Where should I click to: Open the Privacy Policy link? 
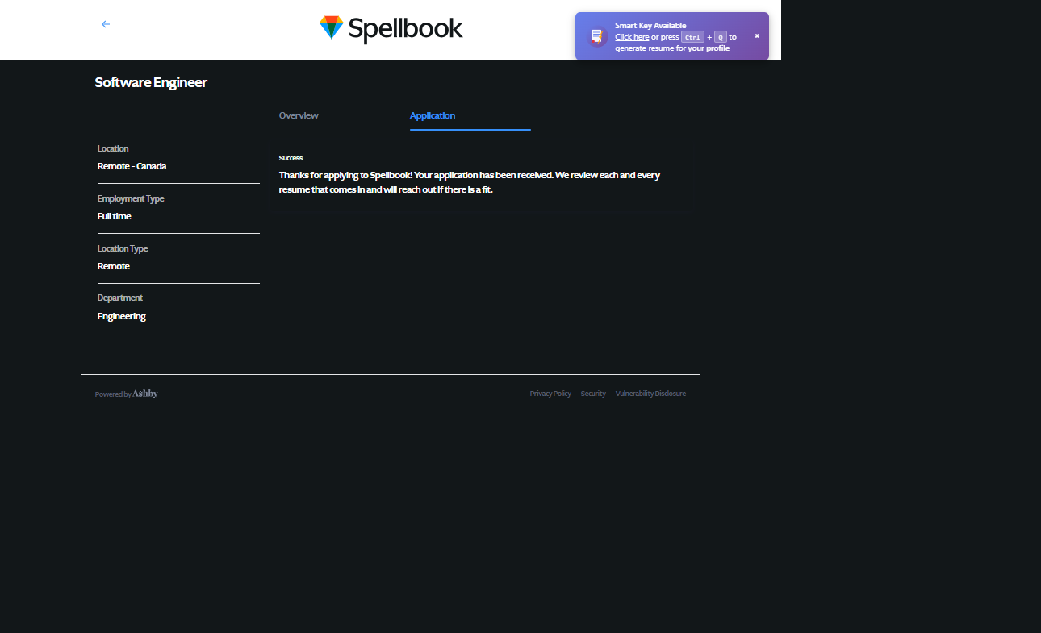(550, 394)
